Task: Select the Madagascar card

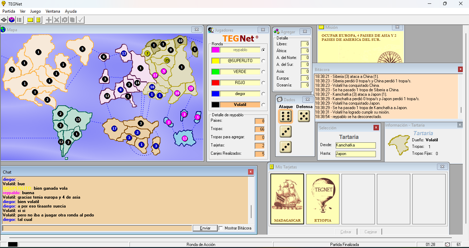Action: coord(287,199)
